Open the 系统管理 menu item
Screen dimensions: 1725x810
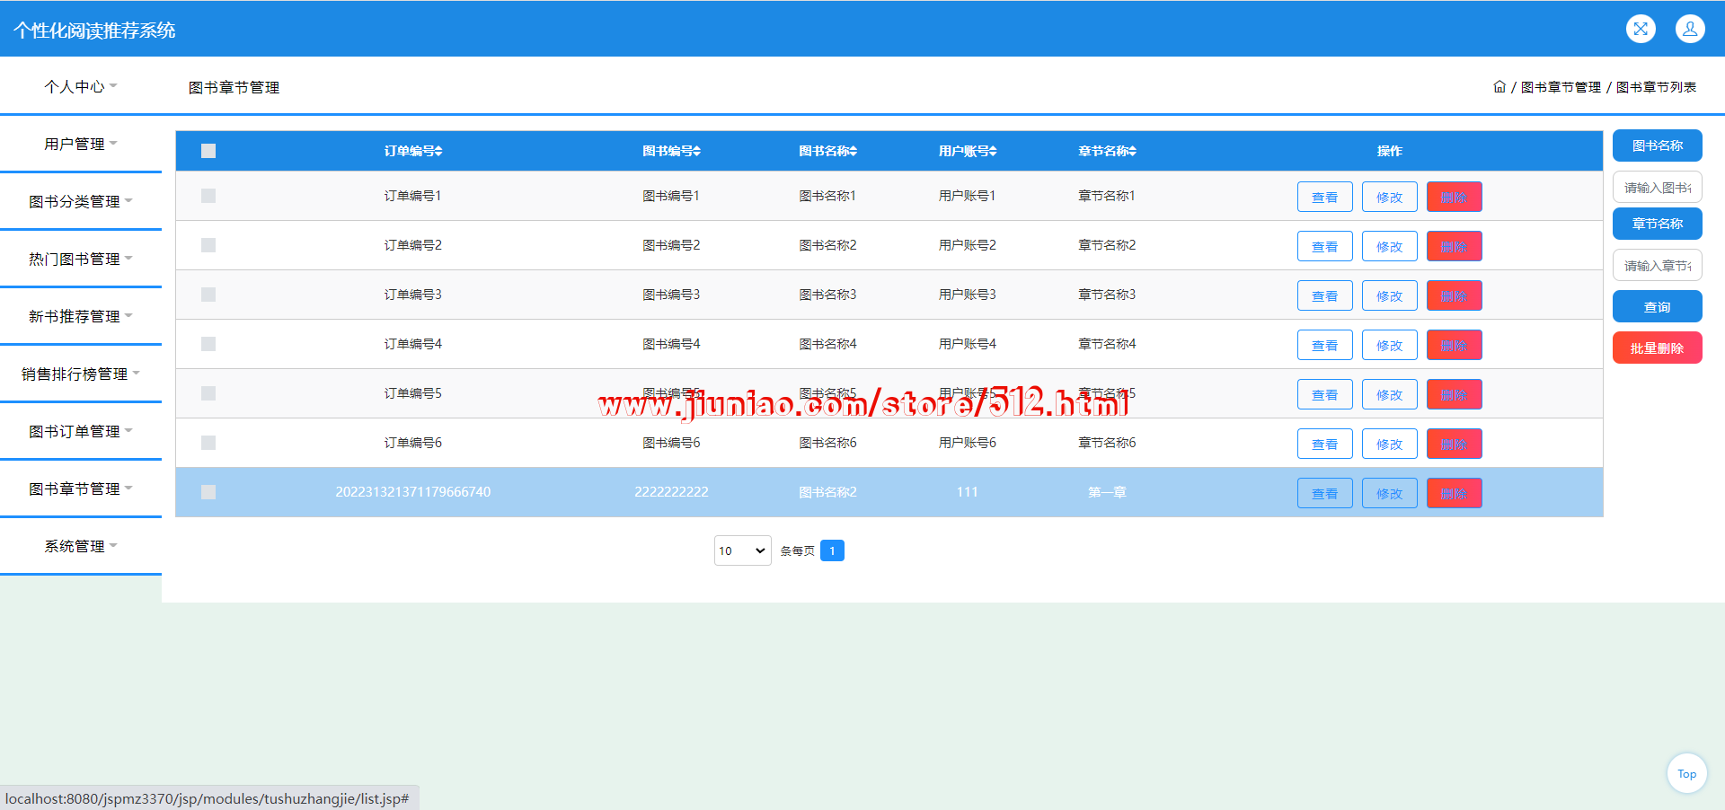(x=80, y=546)
